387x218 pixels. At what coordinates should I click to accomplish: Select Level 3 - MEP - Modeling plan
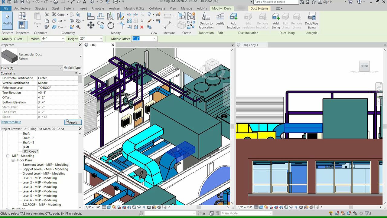[x=40, y=187]
